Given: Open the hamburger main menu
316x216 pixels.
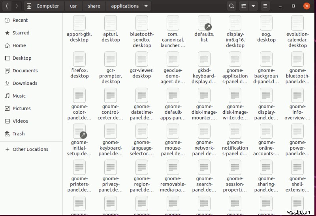Looking at the screenshot, I should tap(265, 6).
